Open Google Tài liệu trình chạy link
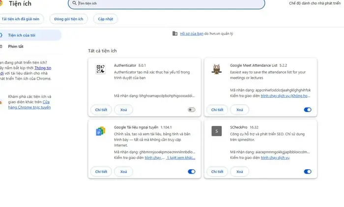 pos(154,158)
